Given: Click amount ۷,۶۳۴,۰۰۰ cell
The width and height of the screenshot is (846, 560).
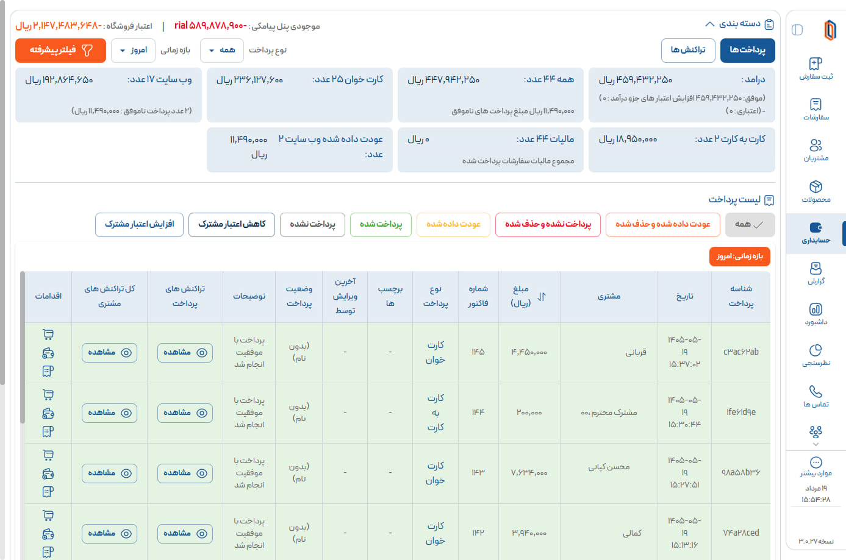Looking at the screenshot, I should pyautogui.click(x=529, y=473).
